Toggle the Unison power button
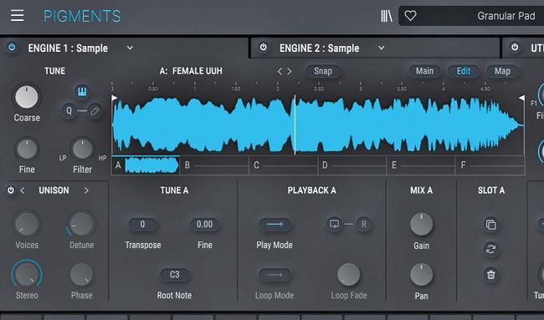Screen dimensions: 544x320 coord(11,190)
